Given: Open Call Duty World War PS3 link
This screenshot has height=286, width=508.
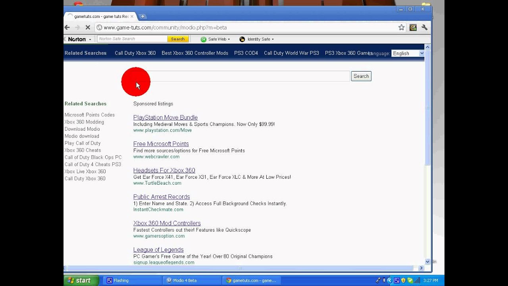Looking at the screenshot, I should [291, 53].
